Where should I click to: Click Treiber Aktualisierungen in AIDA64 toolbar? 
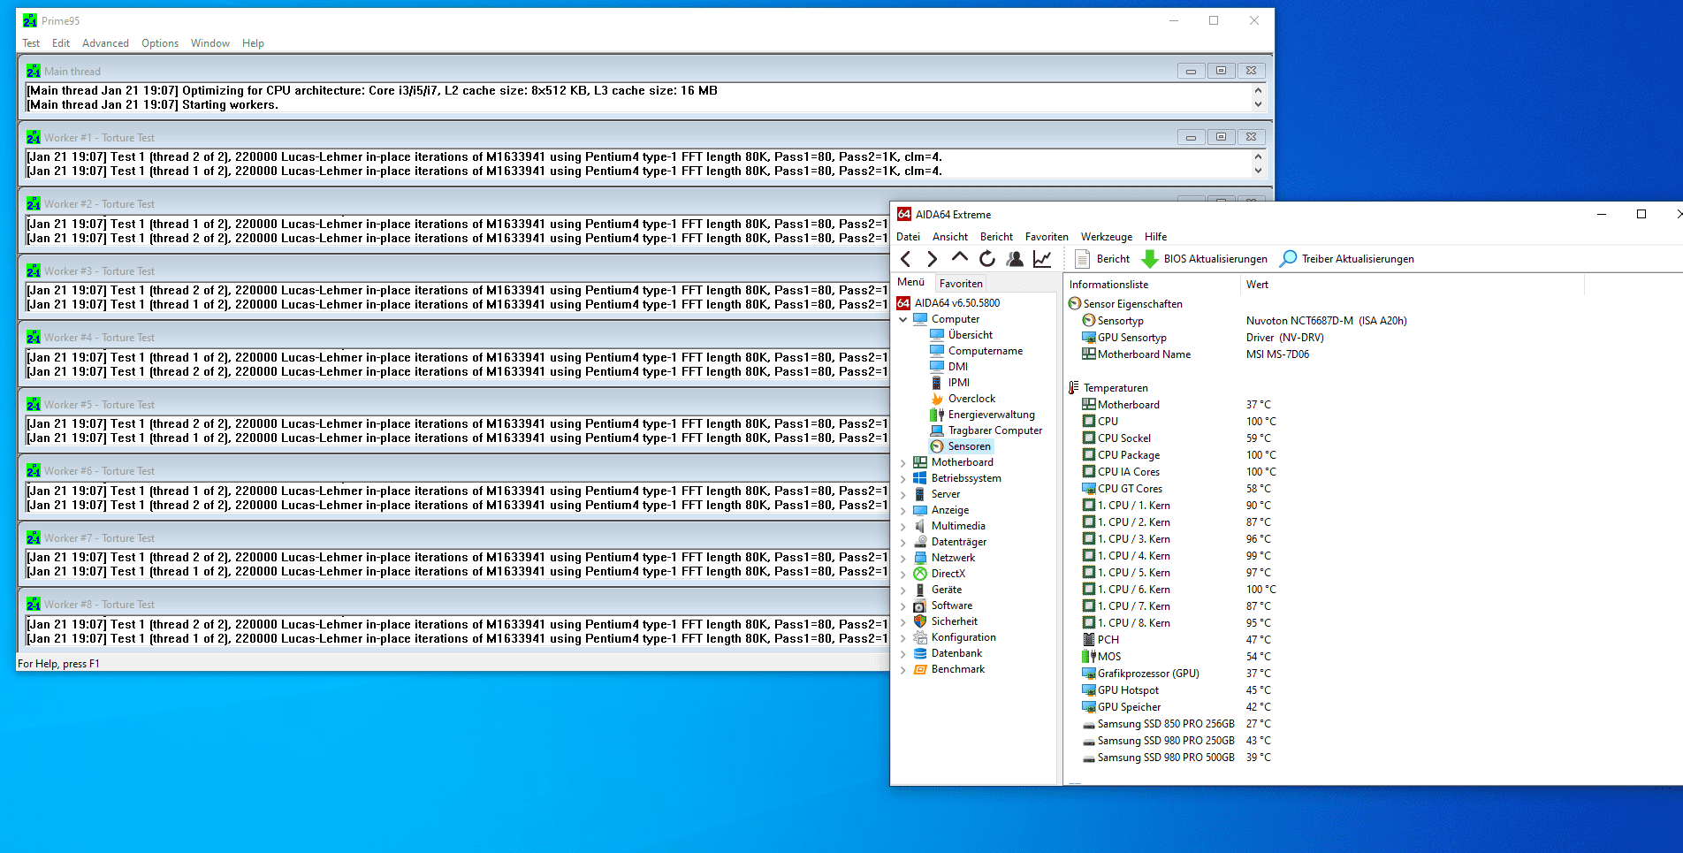(1347, 259)
